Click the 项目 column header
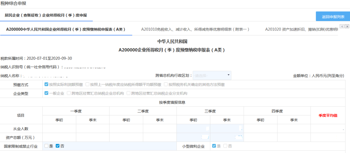This screenshot has height=153, width=350. click(x=21, y=115)
